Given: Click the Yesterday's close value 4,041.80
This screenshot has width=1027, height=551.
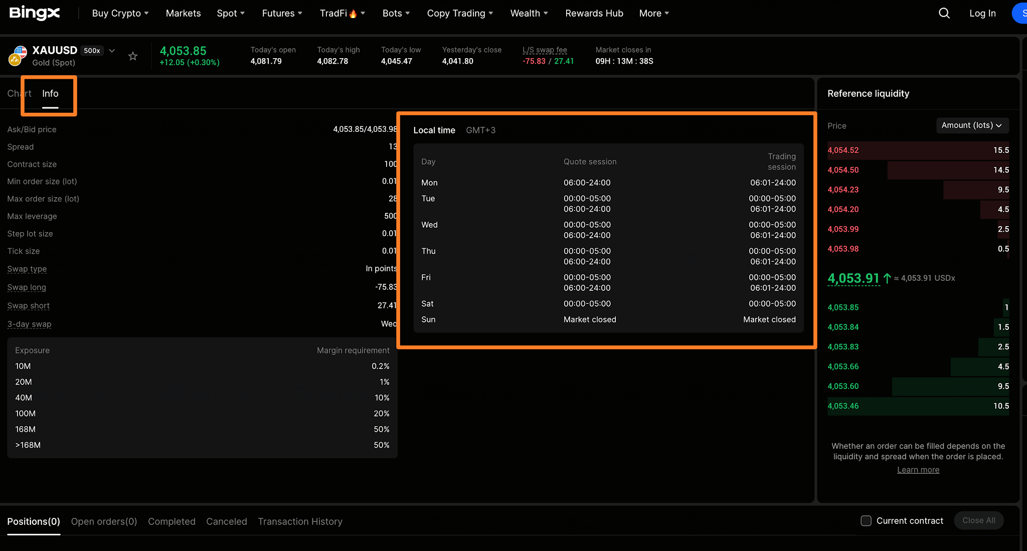Looking at the screenshot, I should point(458,61).
